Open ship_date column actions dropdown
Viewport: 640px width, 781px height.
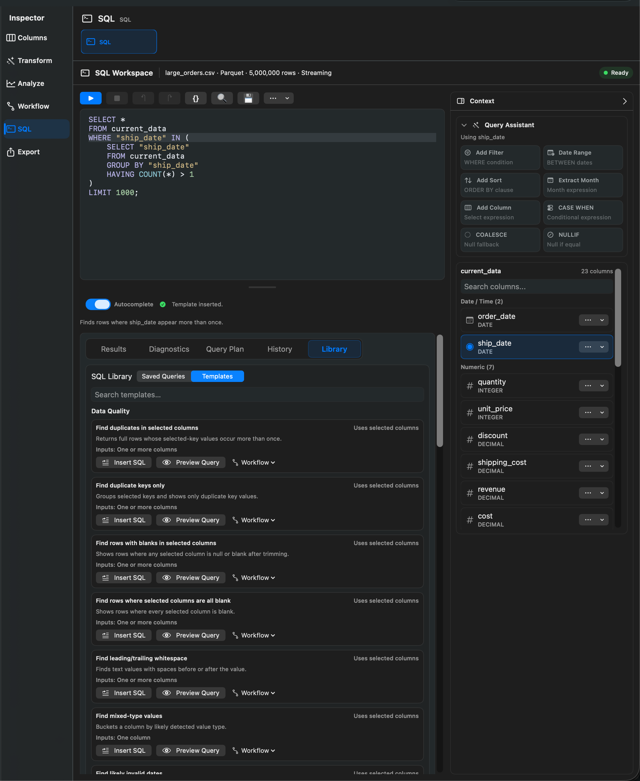point(593,347)
